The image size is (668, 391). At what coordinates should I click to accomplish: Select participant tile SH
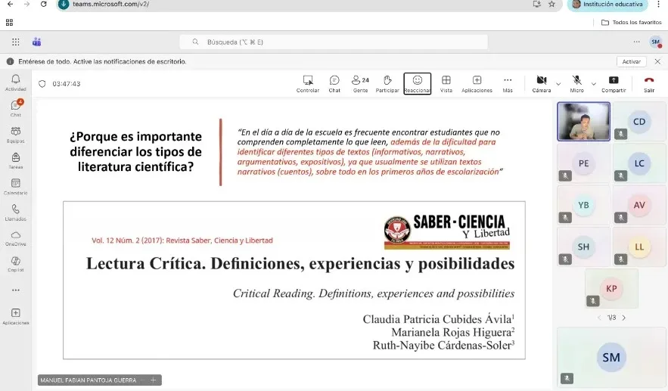(583, 247)
